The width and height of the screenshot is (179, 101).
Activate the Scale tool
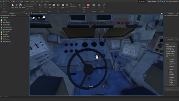click(x=20, y=6)
